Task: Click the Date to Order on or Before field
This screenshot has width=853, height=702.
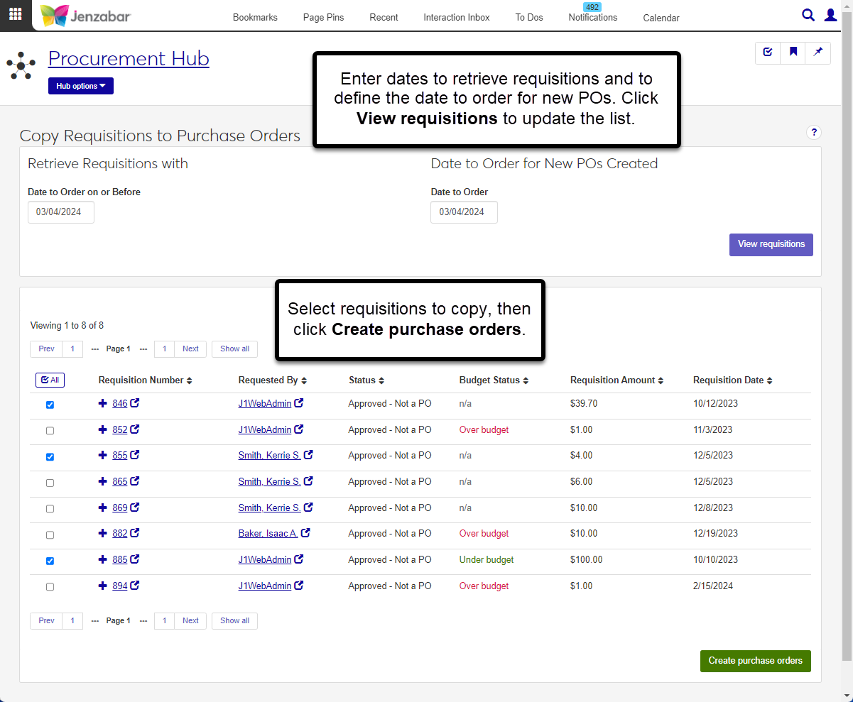Action: pyautogui.click(x=61, y=212)
